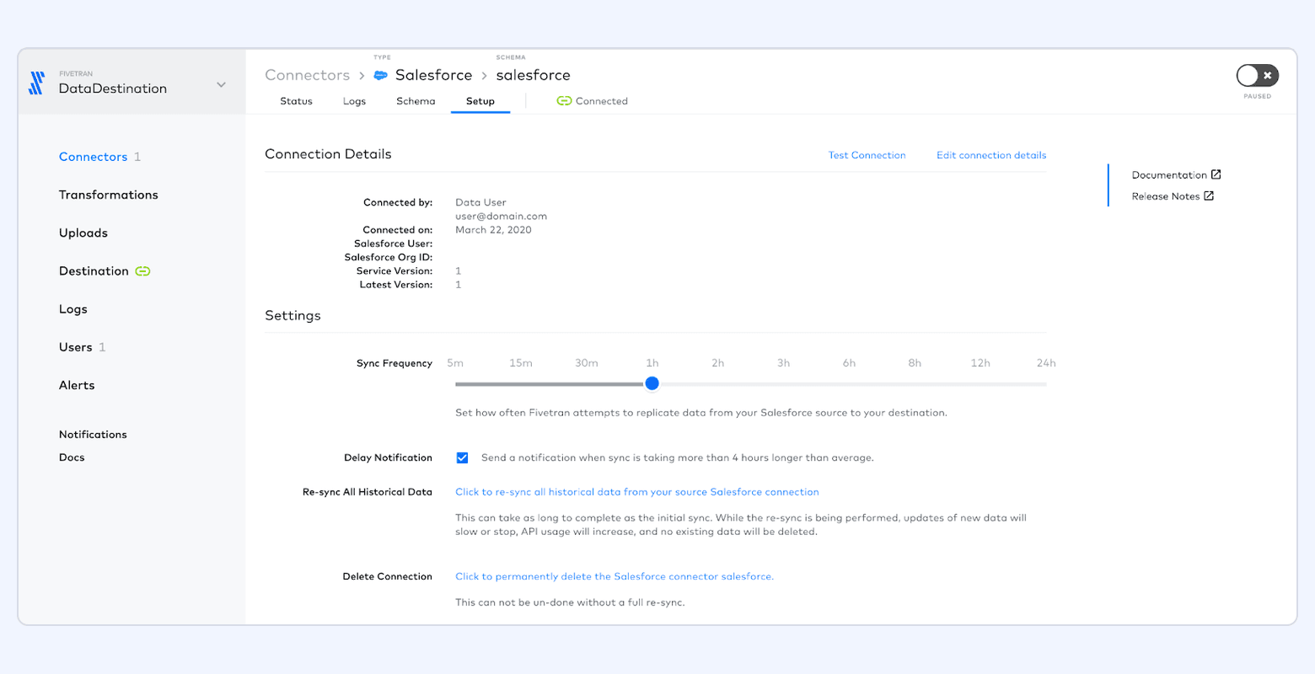The image size is (1315, 674).
Task: Open Release Notes via its external-link icon
Action: [x=1209, y=195]
